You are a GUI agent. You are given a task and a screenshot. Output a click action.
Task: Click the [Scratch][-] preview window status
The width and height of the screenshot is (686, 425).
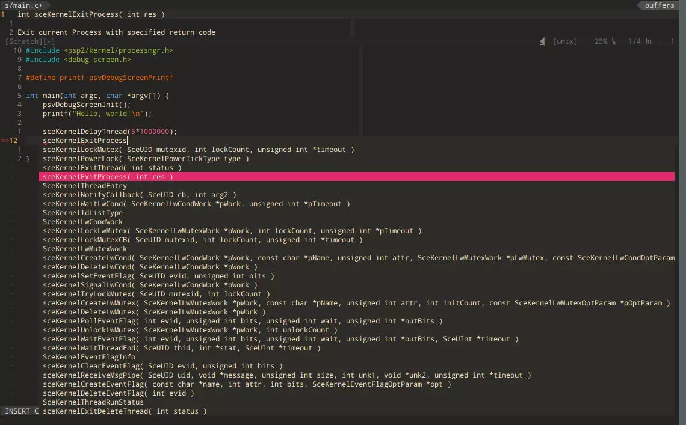coord(30,41)
